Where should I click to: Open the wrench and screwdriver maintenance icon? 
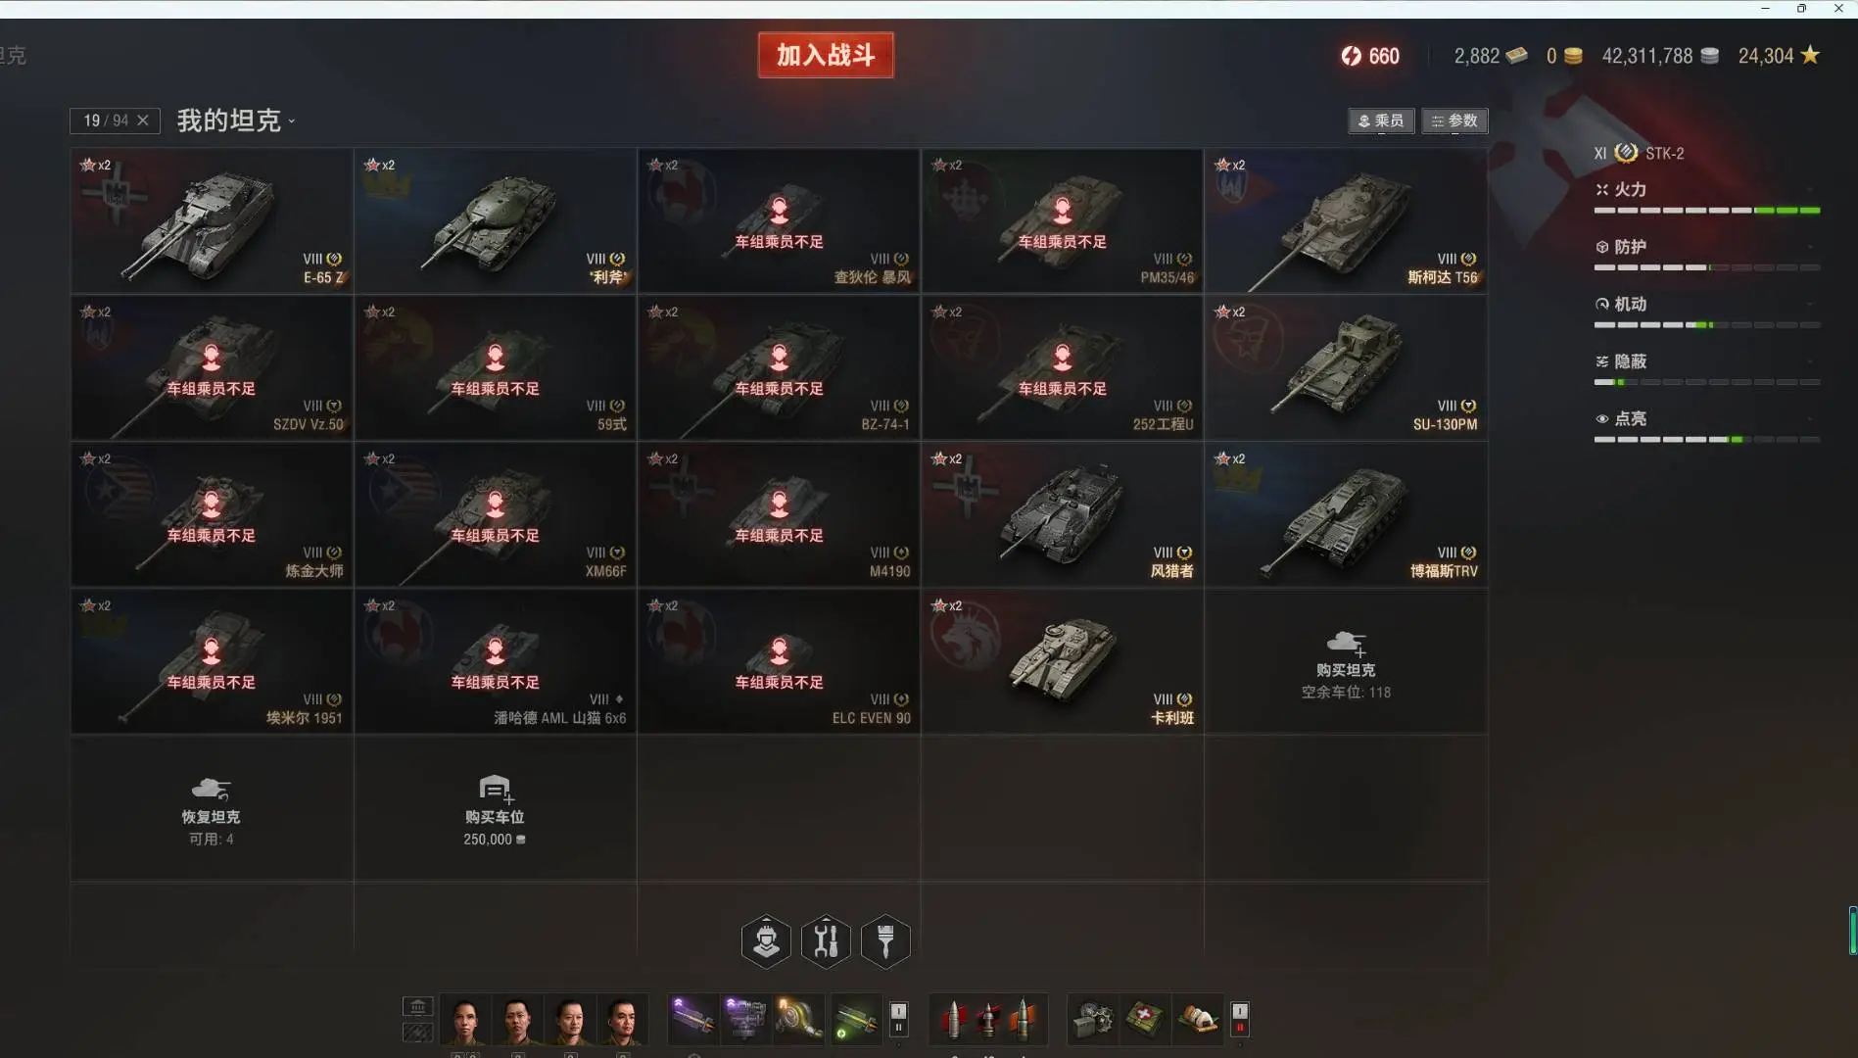tap(826, 941)
